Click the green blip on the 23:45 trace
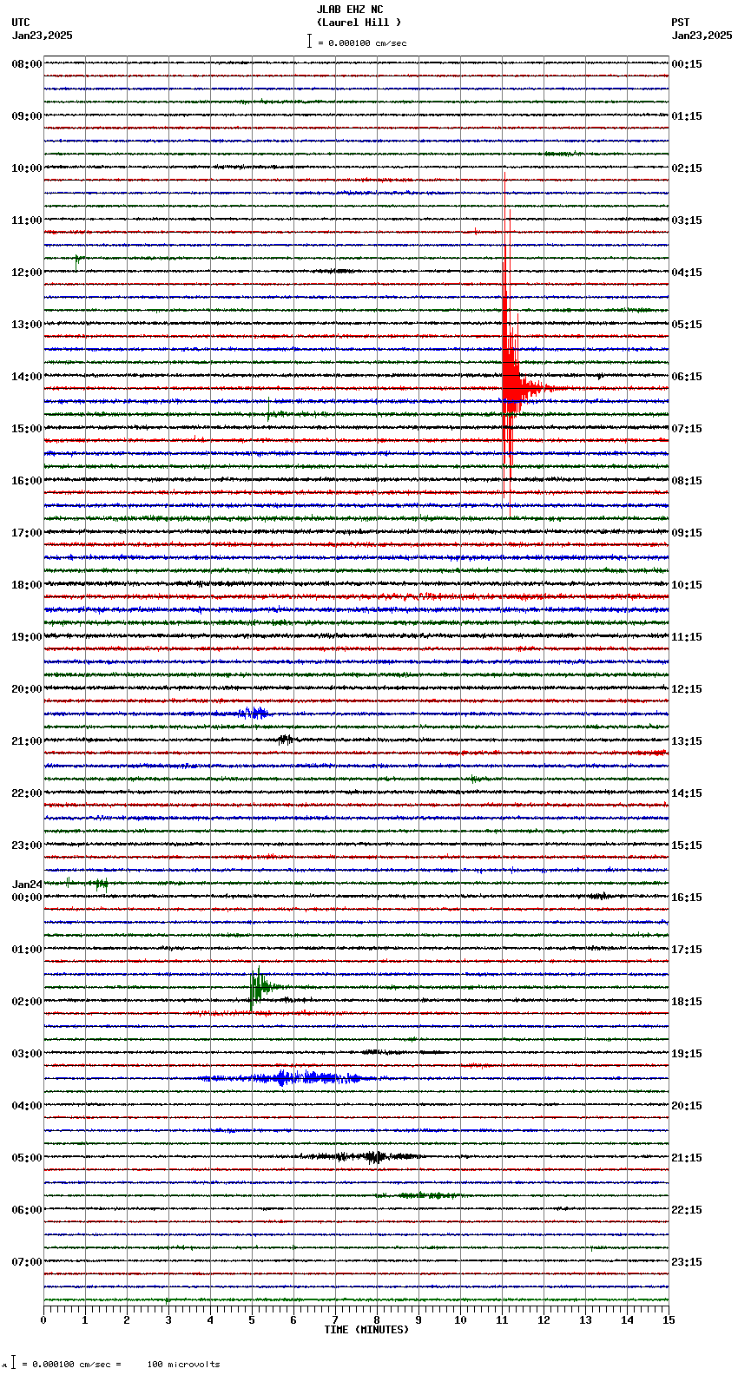The width and height of the screenshot is (738, 1375). [100, 884]
